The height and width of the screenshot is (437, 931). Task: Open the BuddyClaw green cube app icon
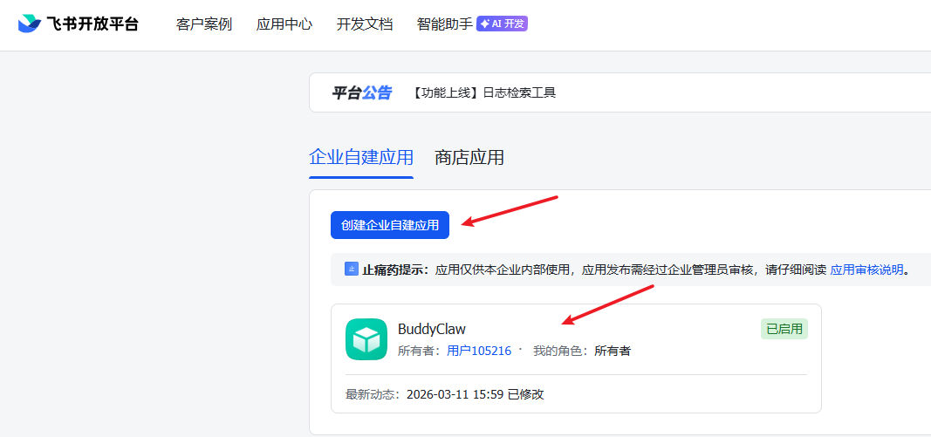[366, 339]
